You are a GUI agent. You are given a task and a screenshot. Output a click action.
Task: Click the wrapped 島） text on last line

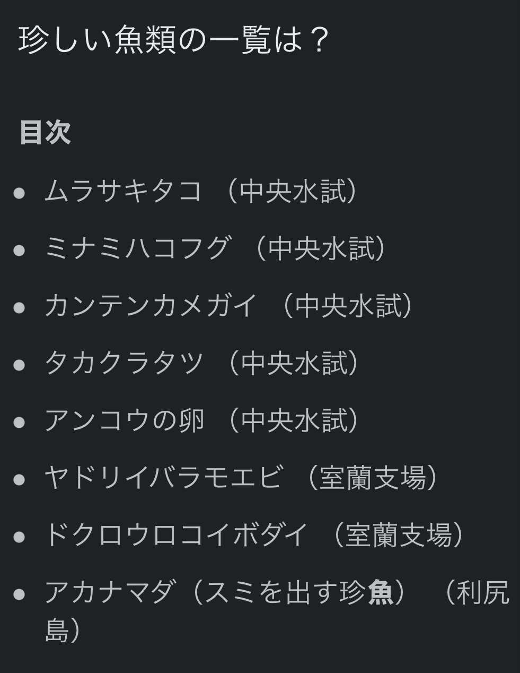63,631
